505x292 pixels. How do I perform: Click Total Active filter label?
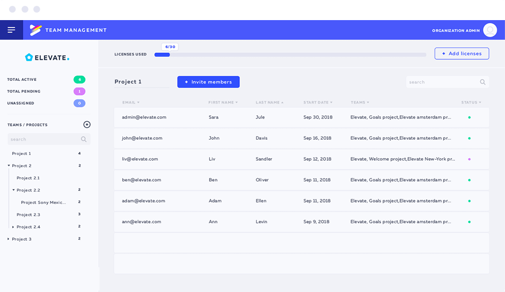[22, 79]
